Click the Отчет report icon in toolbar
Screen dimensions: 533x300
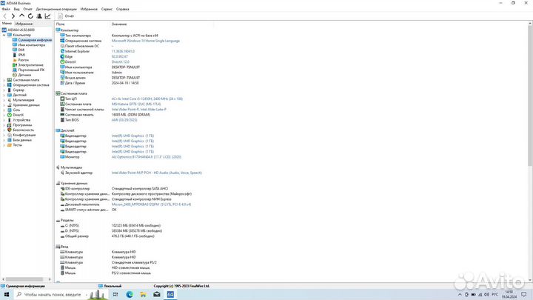tap(61, 15)
